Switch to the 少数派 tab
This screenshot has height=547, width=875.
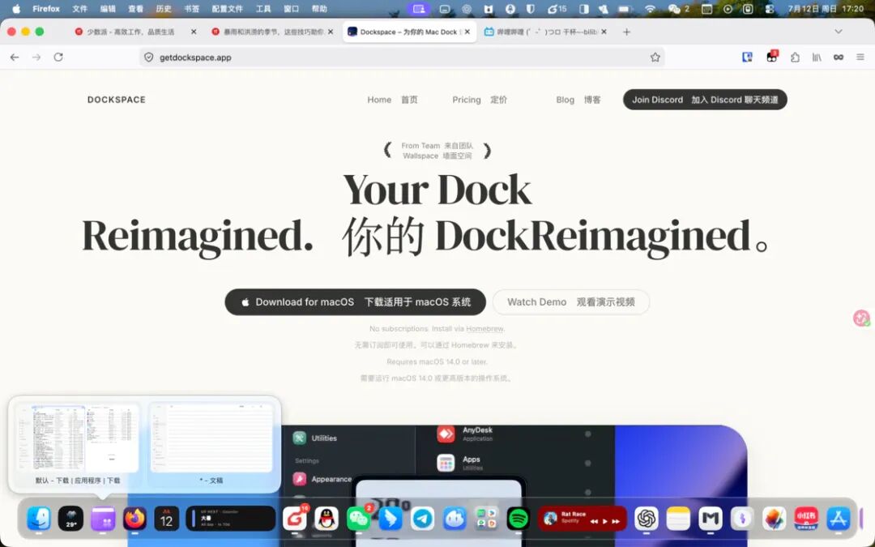pos(131,32)
